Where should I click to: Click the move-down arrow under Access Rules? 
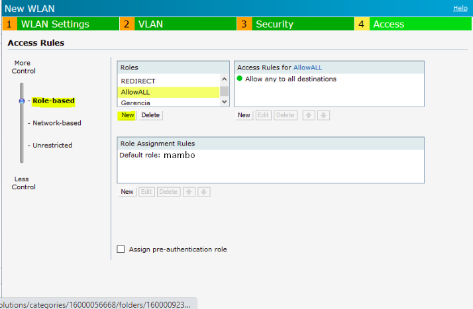[x=323, y=115]
